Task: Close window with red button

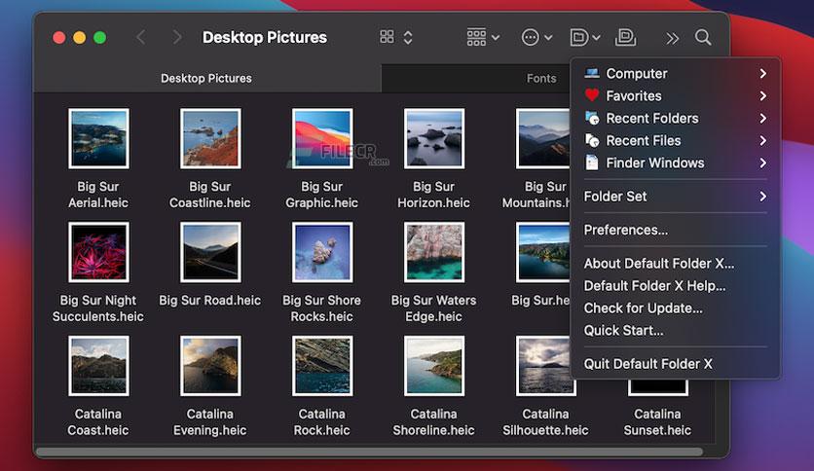Action: (x=59, y=37)
